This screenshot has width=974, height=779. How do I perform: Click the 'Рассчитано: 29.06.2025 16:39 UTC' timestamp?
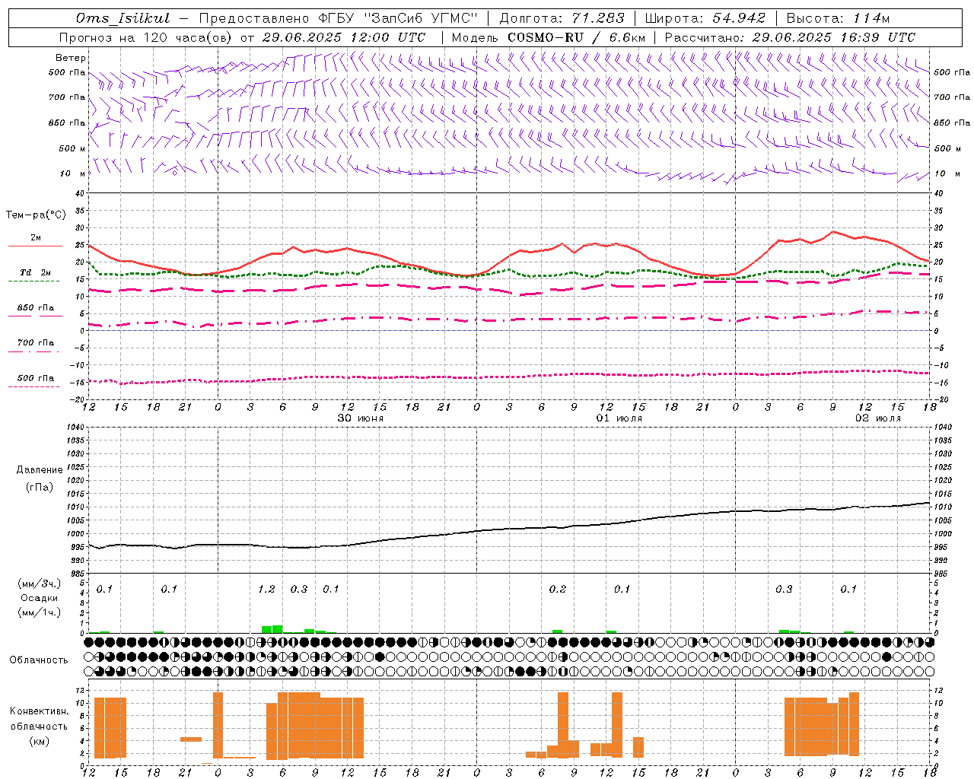click(x=790, y=37)
